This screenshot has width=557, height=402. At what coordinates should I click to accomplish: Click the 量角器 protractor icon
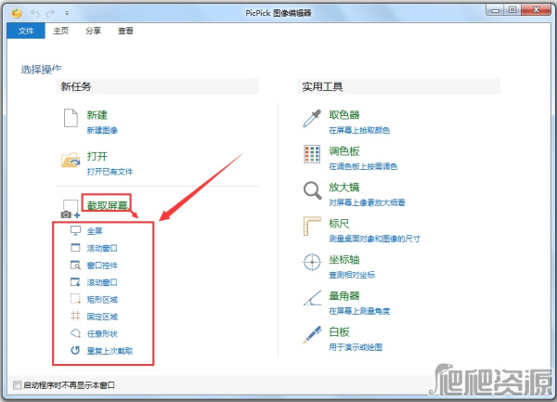(x=313, y=298)
